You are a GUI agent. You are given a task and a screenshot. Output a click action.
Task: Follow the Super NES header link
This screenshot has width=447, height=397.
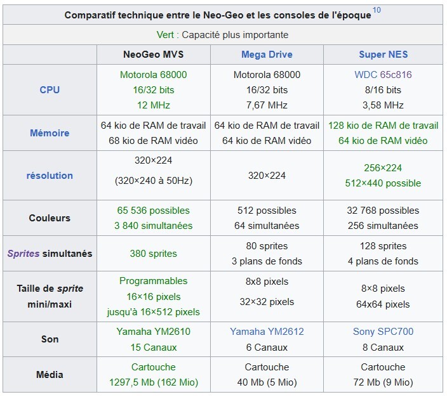[x=383, y=54]
